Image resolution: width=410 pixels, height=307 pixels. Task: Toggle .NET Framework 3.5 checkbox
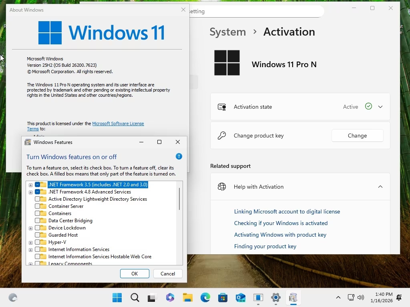(37, 185)
